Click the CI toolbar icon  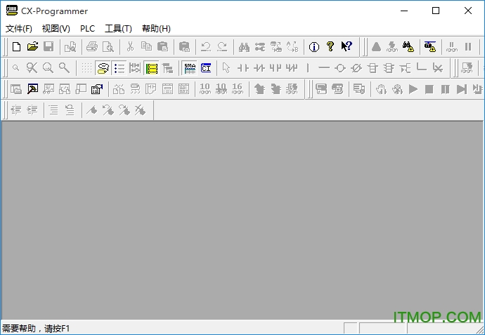(x=206, y=67)
